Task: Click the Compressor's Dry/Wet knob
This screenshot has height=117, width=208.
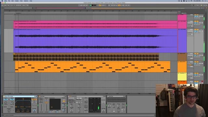Action: [103, 110]
